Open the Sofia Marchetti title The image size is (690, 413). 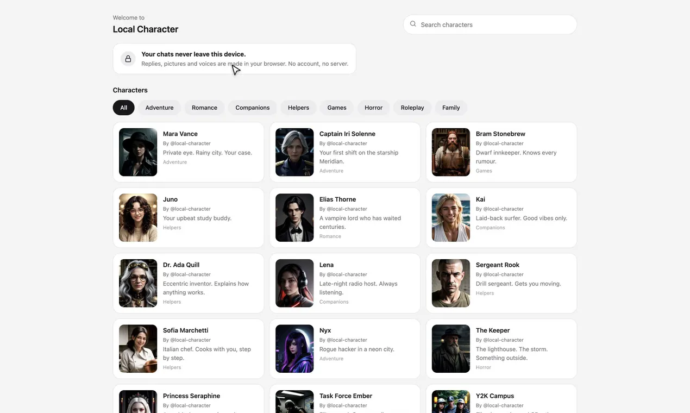tap(186, 330)
